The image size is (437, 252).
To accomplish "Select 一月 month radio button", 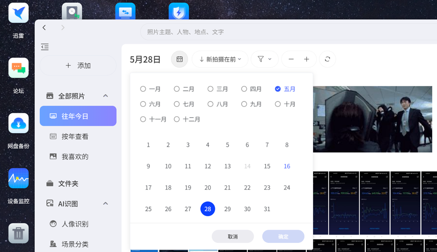I will [x=143, y=89].
